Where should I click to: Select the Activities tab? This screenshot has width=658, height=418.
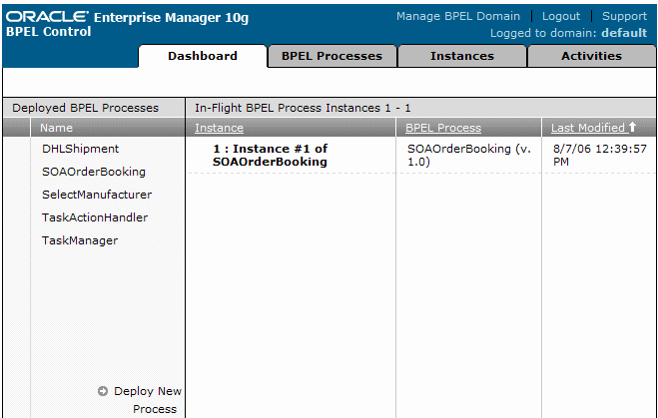(592, 56)
